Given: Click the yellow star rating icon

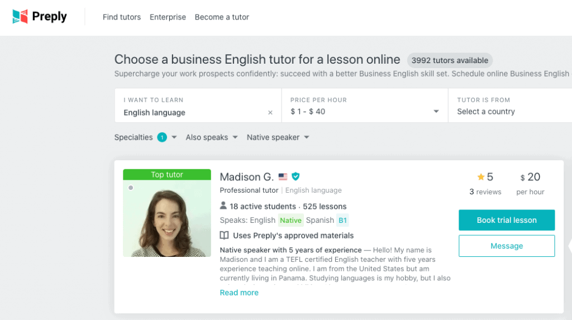Looking at the screenshot, I should 480,177.
